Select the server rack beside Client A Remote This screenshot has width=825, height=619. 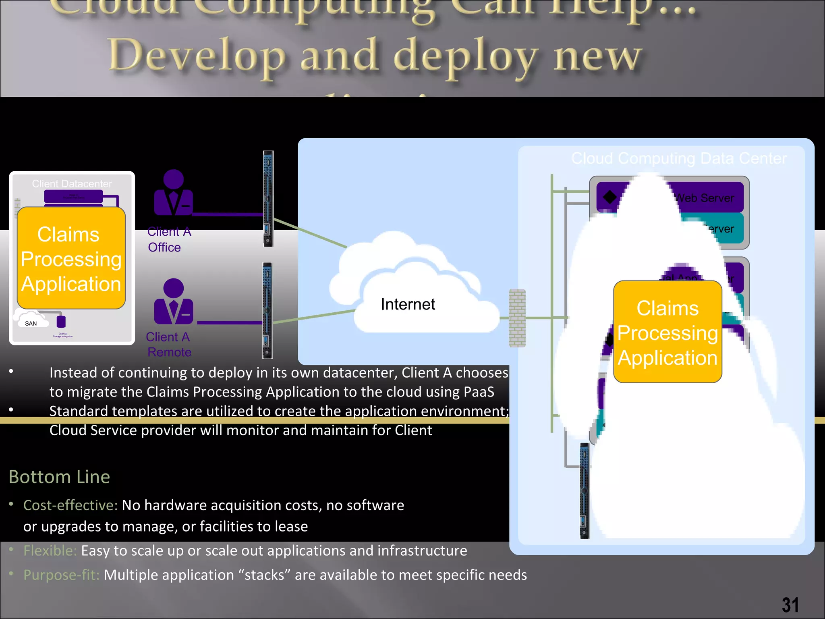coord(268,310)
